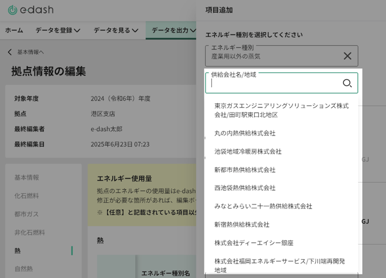
Task: Open 化石燃料 in the side navigation
Action: click(27, 196)
